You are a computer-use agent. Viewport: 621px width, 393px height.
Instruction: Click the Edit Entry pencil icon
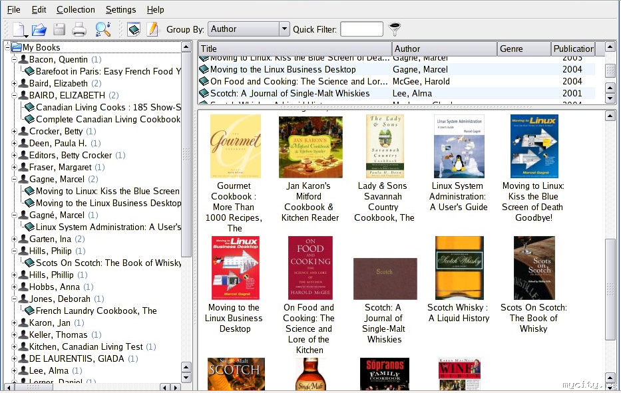tap(152, 29)
